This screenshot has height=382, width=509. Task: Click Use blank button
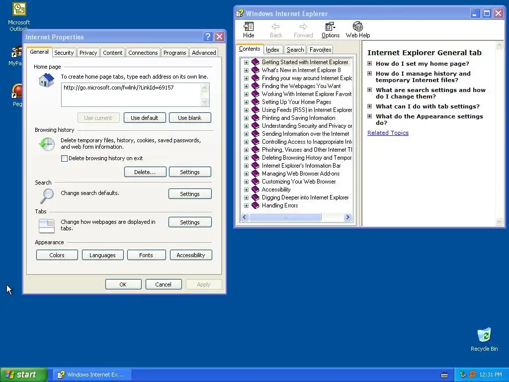pos(190,117)
